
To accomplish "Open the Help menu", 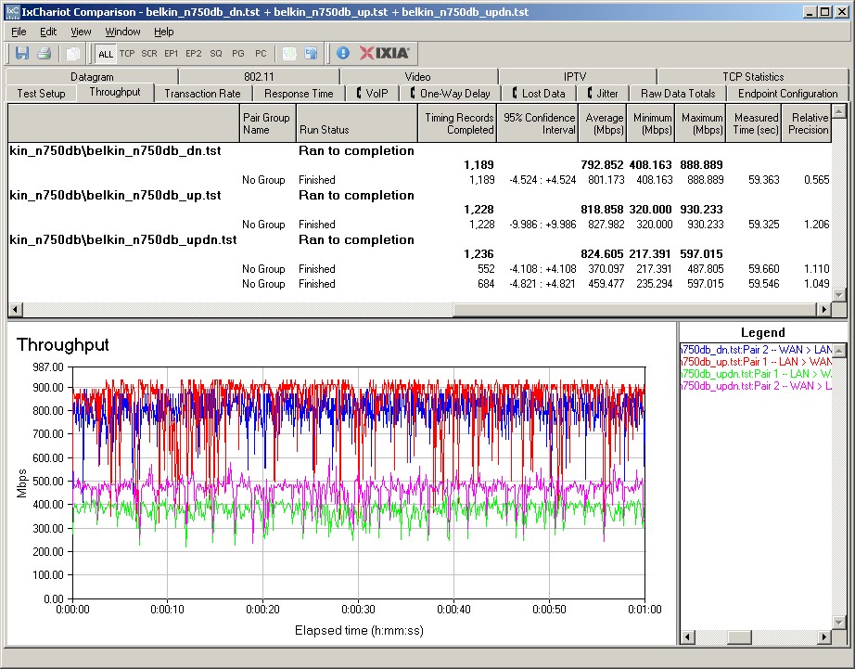I will (x=163, y=32).
